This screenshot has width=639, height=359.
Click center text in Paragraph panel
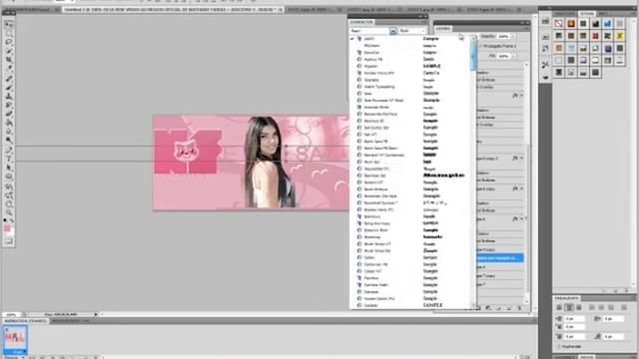tap(569, 307)
